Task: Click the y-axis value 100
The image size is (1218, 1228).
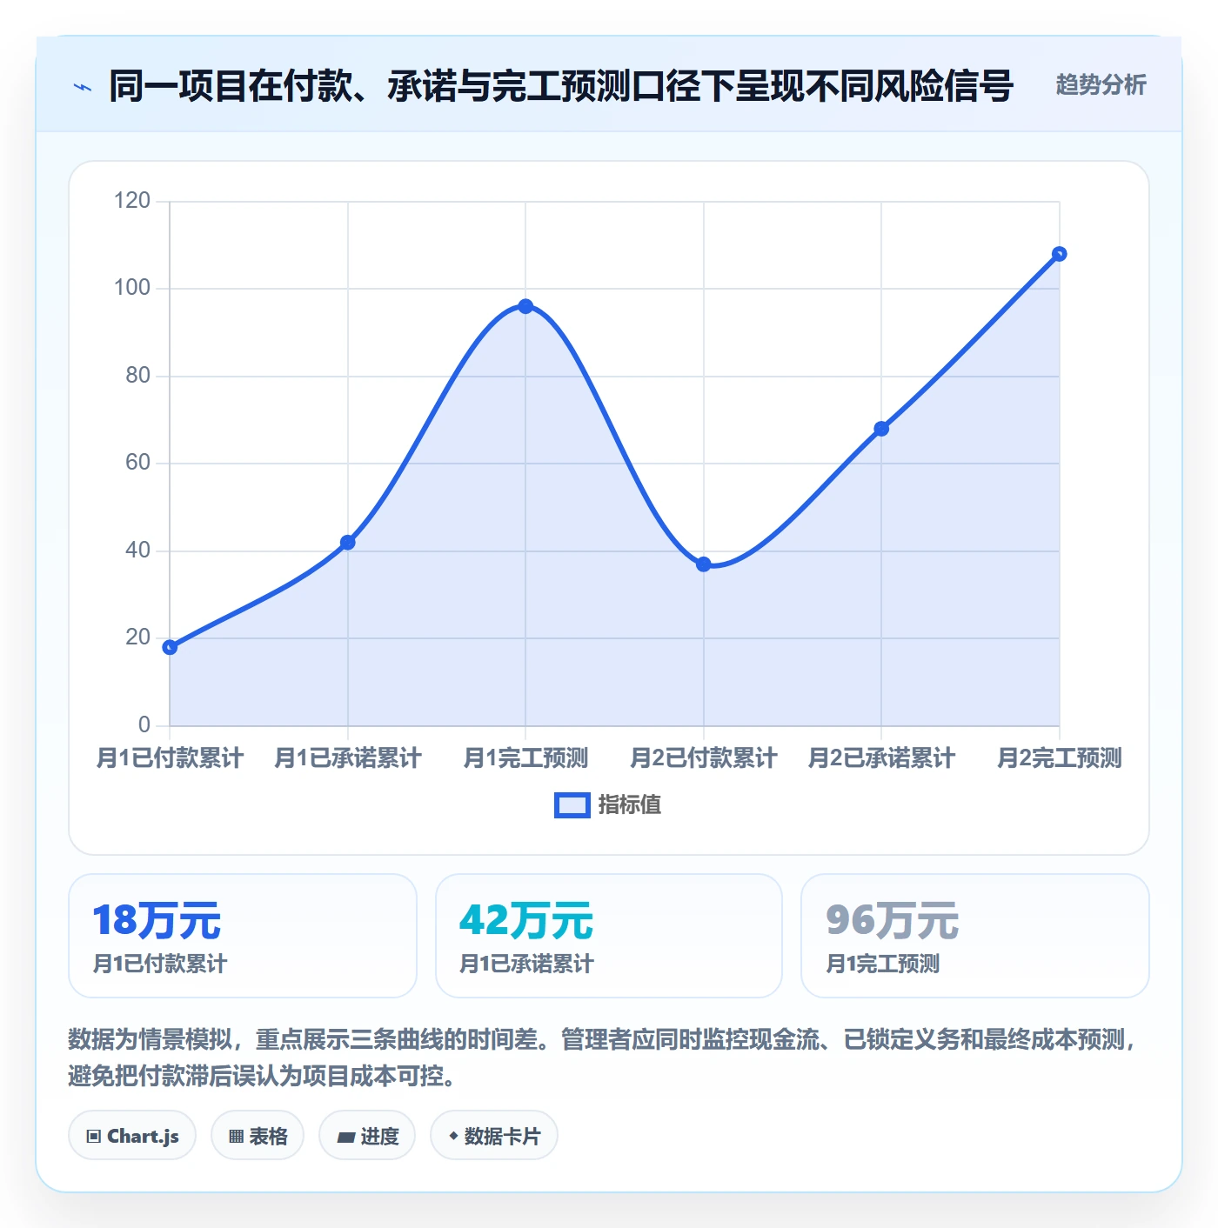Action: point(132,288)
